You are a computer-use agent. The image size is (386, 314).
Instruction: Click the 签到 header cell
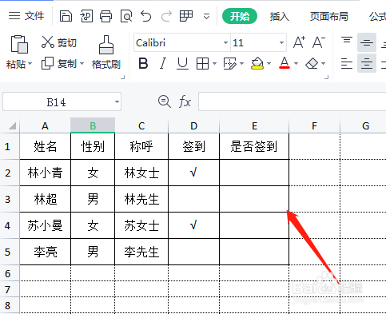pyautogui.click(x=193, y=146)
